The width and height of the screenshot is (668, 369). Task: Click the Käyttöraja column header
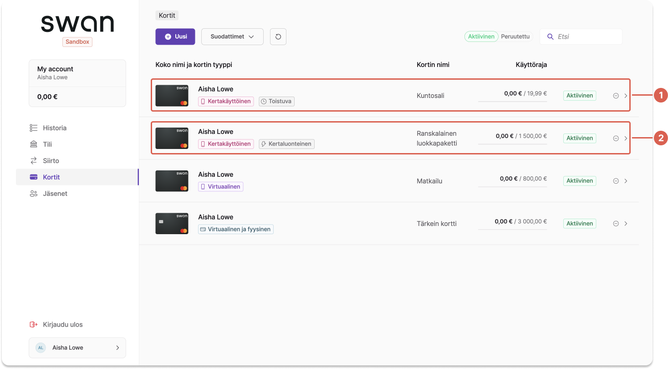531,65
